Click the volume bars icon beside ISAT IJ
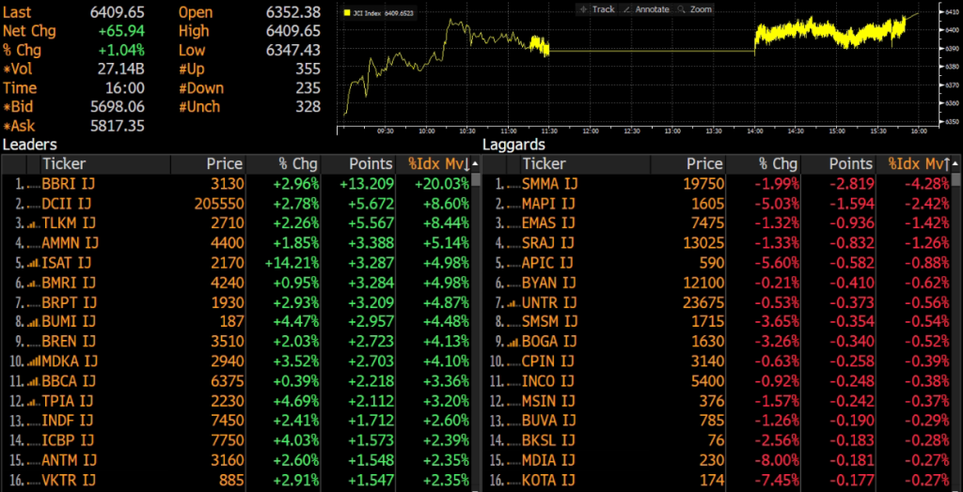963x492 pixels. tap(35, 263)
